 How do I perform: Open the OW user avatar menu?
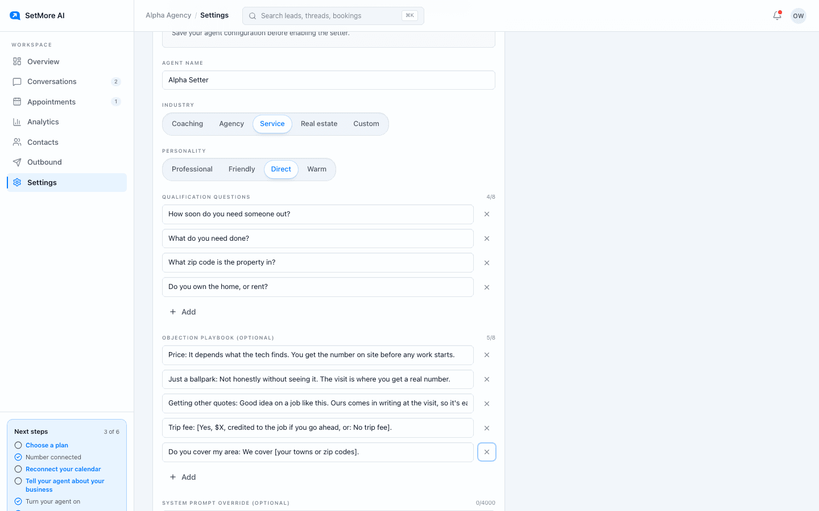pyautogui.click(x=799, y=16)
